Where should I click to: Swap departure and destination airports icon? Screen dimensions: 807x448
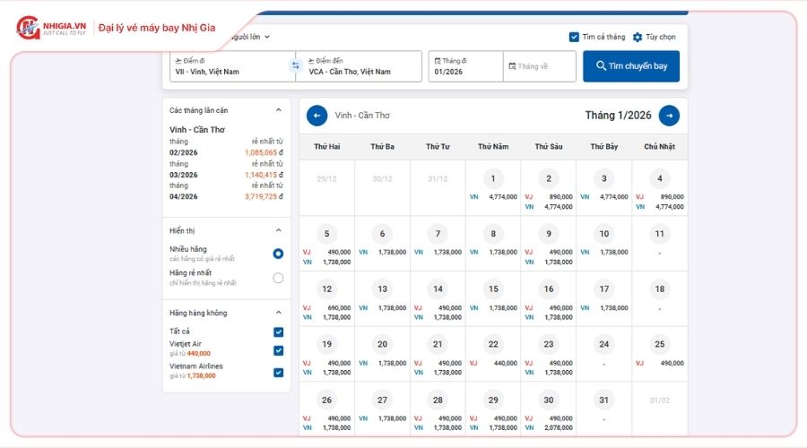295,66
